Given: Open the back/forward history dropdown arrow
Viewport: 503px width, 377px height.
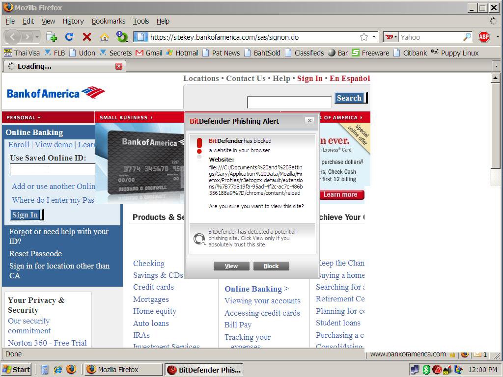Looking at the screenshot, I should (x=37, y=37).
